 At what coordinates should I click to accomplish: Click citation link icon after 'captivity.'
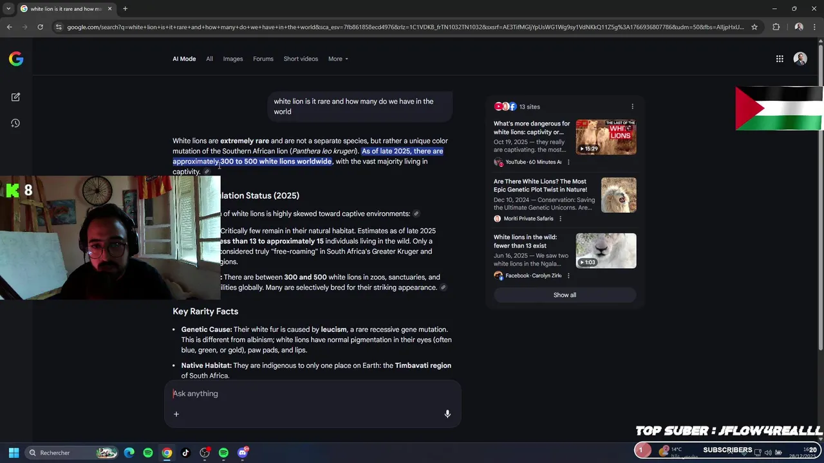tap(207, 172)
